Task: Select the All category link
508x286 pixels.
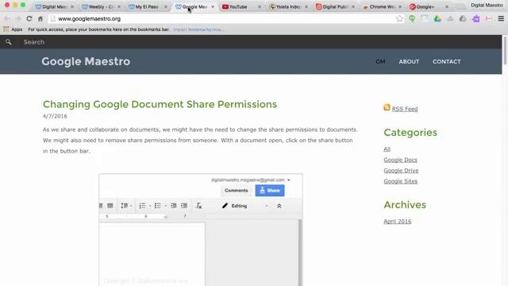Action: click(387, 149)
